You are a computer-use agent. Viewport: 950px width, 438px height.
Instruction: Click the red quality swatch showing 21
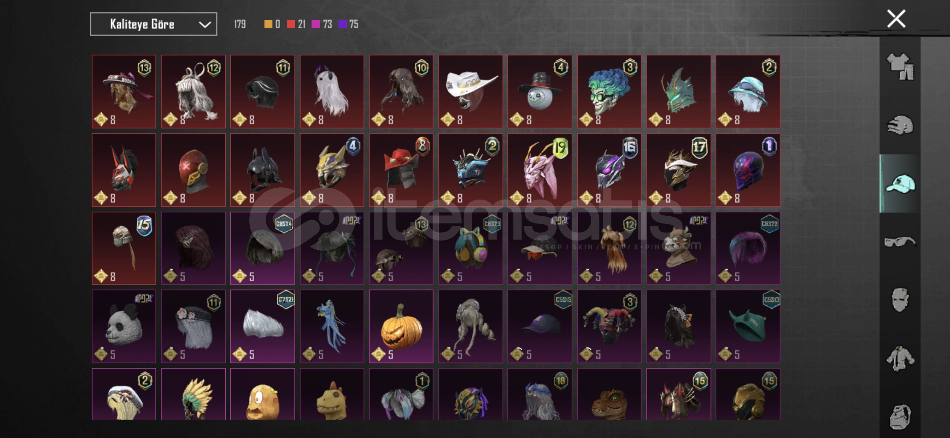[x=291, y=24]
